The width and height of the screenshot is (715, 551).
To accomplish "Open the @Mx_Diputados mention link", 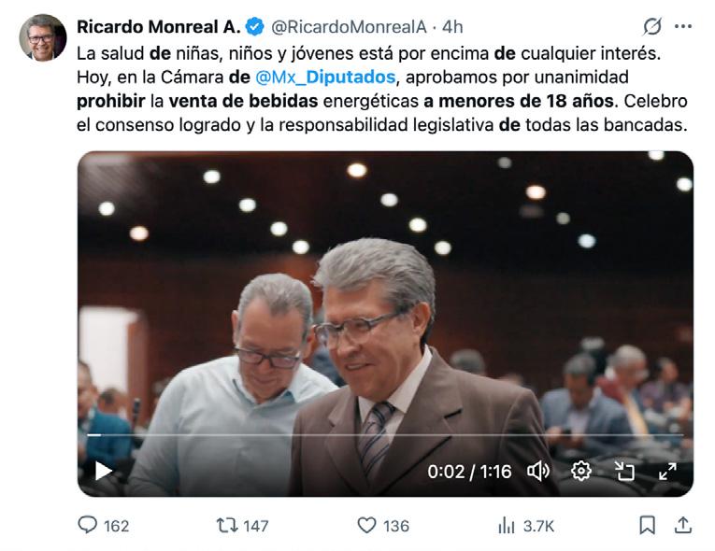I will click(325, 77).
